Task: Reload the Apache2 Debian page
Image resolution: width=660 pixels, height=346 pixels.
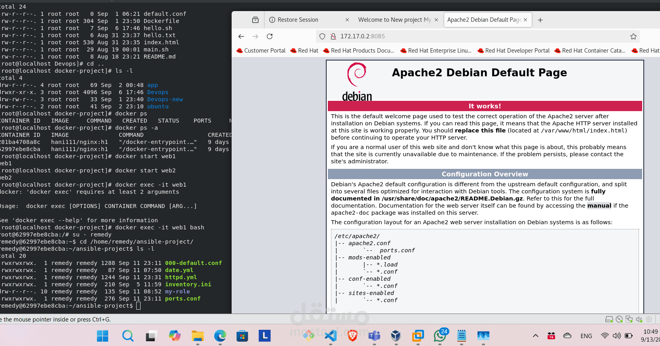Action: coord(270,36)
